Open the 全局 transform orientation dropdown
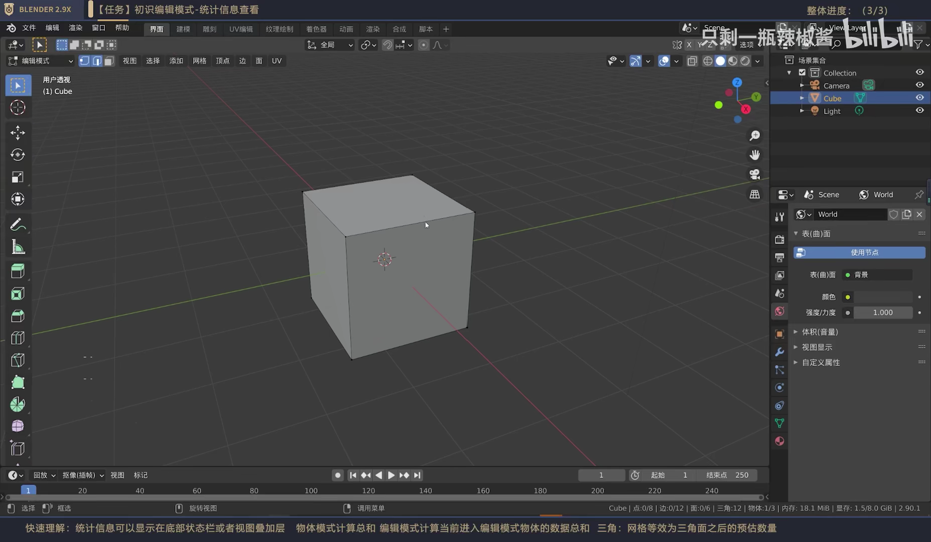 click(x=330, y=45)
